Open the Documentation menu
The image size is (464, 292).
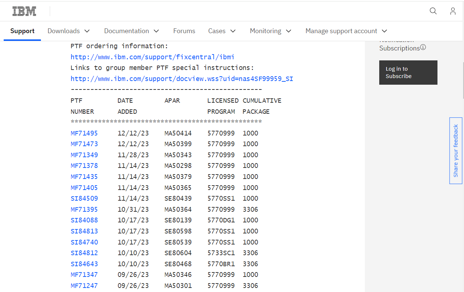tap(132, 31)
